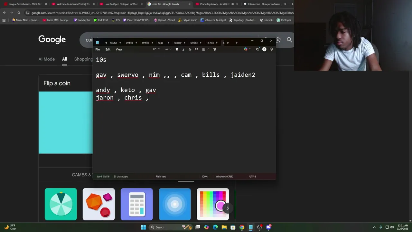Reload the Chrome page
Viewport: 412px width, 232px height.
[x=19, y=13]
